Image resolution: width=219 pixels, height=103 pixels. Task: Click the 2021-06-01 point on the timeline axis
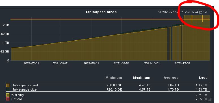[x=91, y=63]
